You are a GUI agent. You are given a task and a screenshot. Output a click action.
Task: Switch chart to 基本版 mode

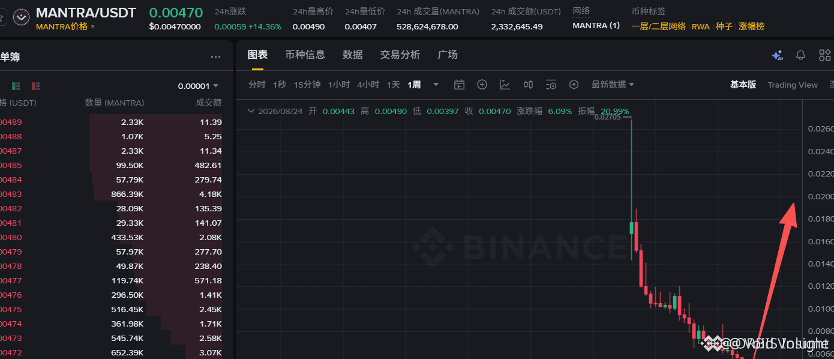(x=743, y=85)
